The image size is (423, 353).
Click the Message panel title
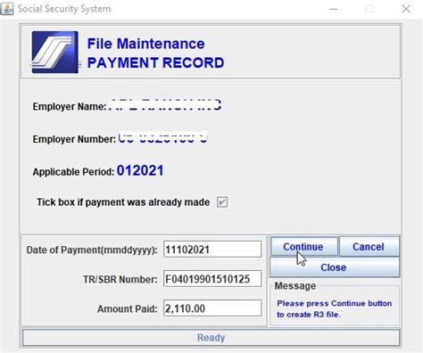[x=295, y=285]
